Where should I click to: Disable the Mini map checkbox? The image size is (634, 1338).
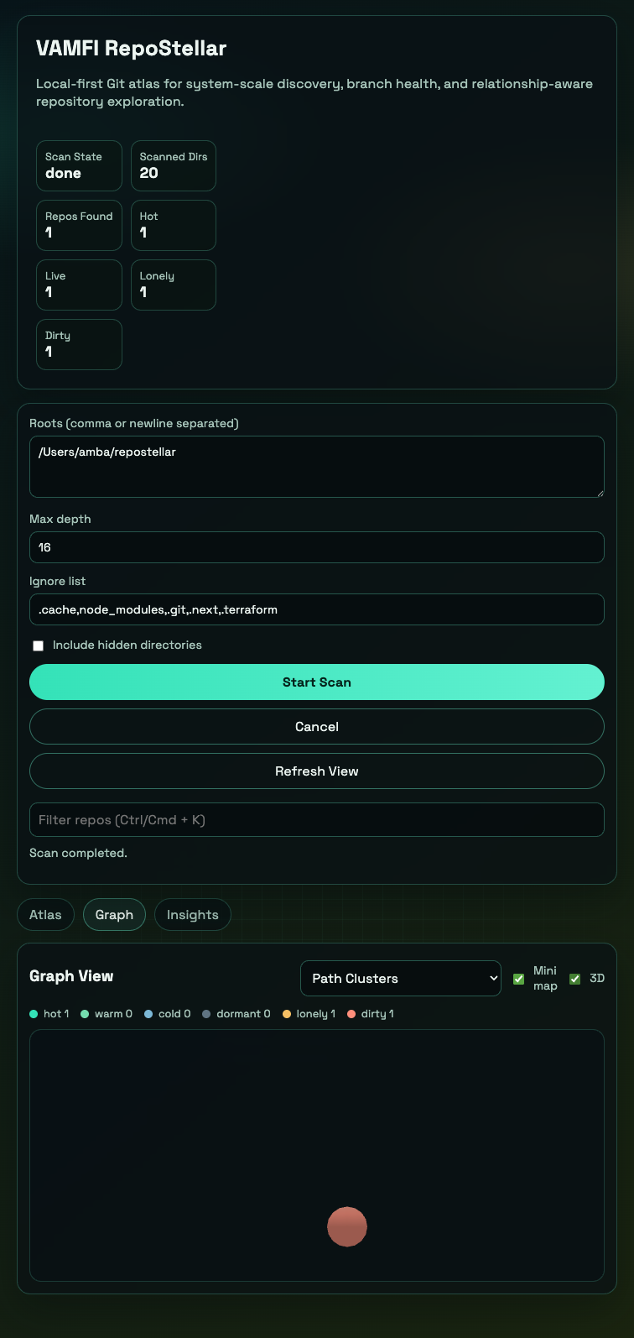click(x=518, y=978)
